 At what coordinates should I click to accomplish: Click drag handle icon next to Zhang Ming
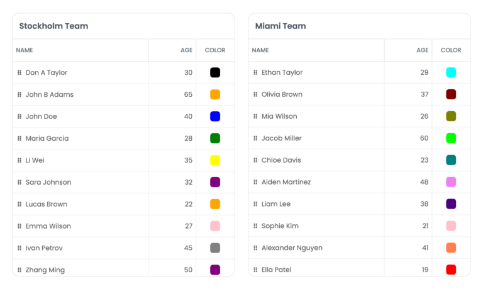point(19,270)
